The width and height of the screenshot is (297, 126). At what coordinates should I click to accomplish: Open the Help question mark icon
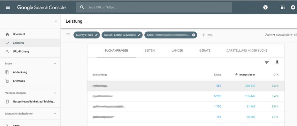click(265, 7)
